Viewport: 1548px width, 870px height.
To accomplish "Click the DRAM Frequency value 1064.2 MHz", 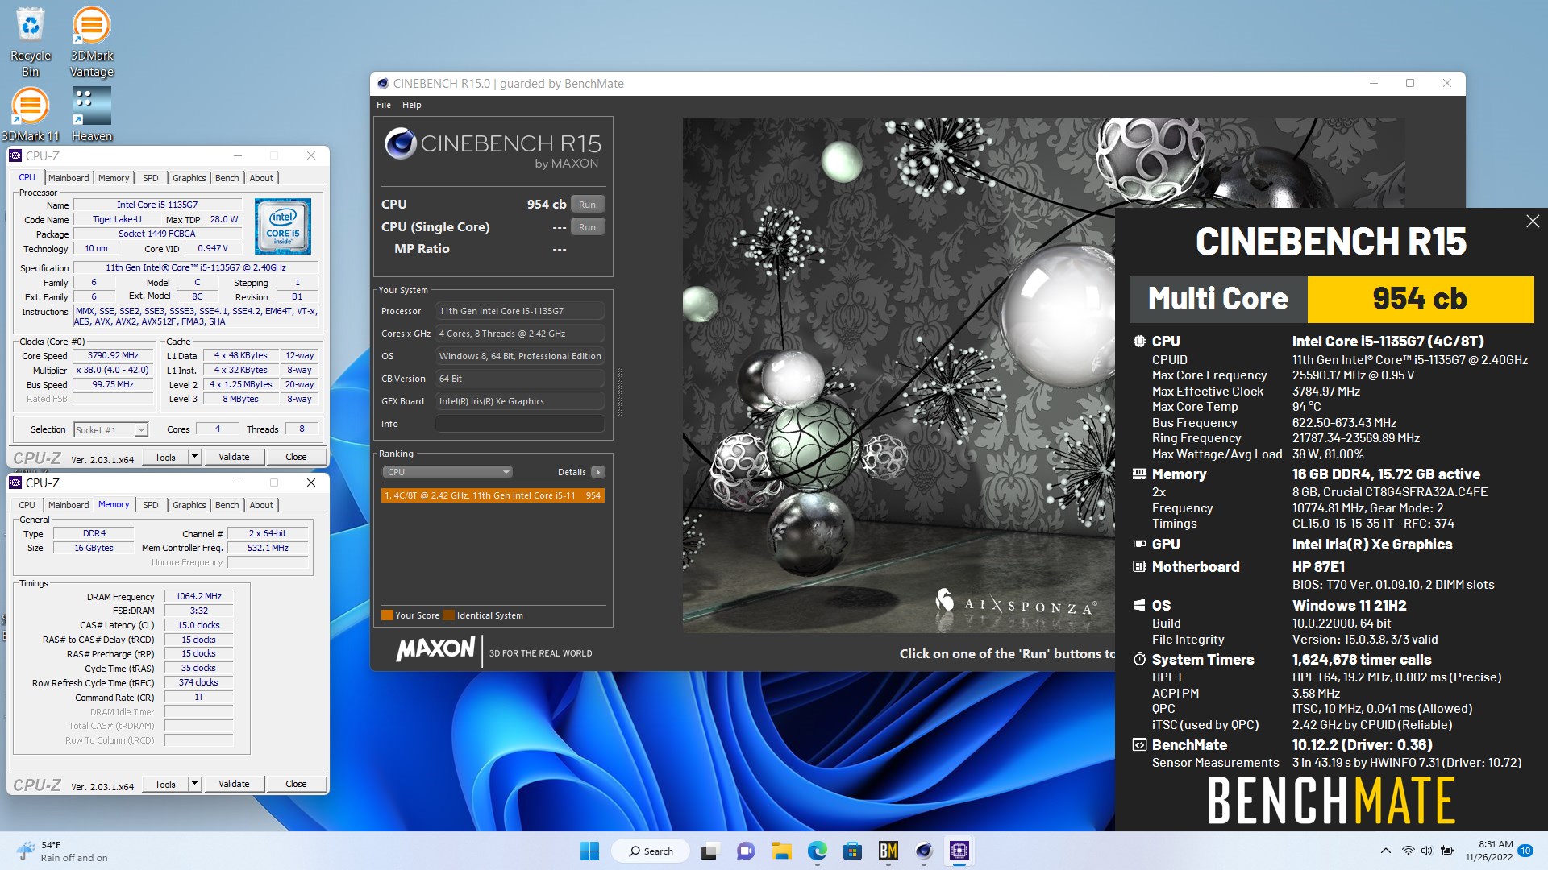I will pyautogui.click(x=198, y=596).
